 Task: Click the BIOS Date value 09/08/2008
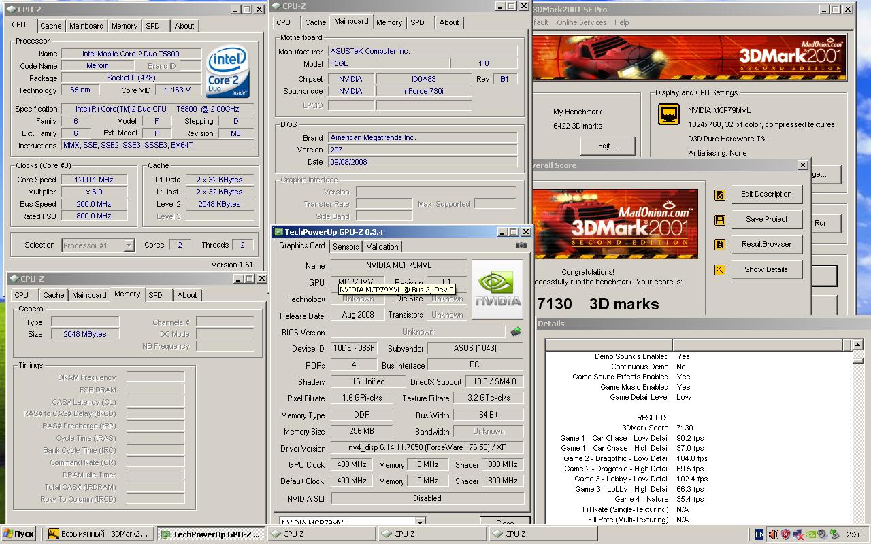(422, 162)
